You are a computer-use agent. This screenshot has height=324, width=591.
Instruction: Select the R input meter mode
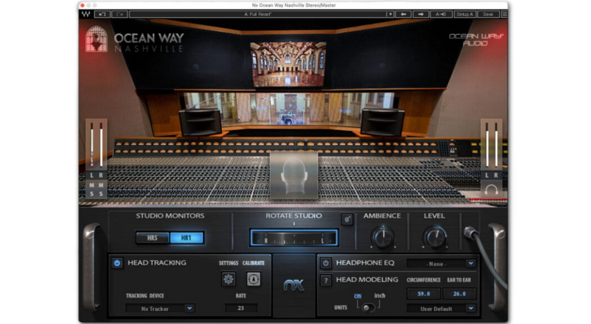(x=101, y=176)
